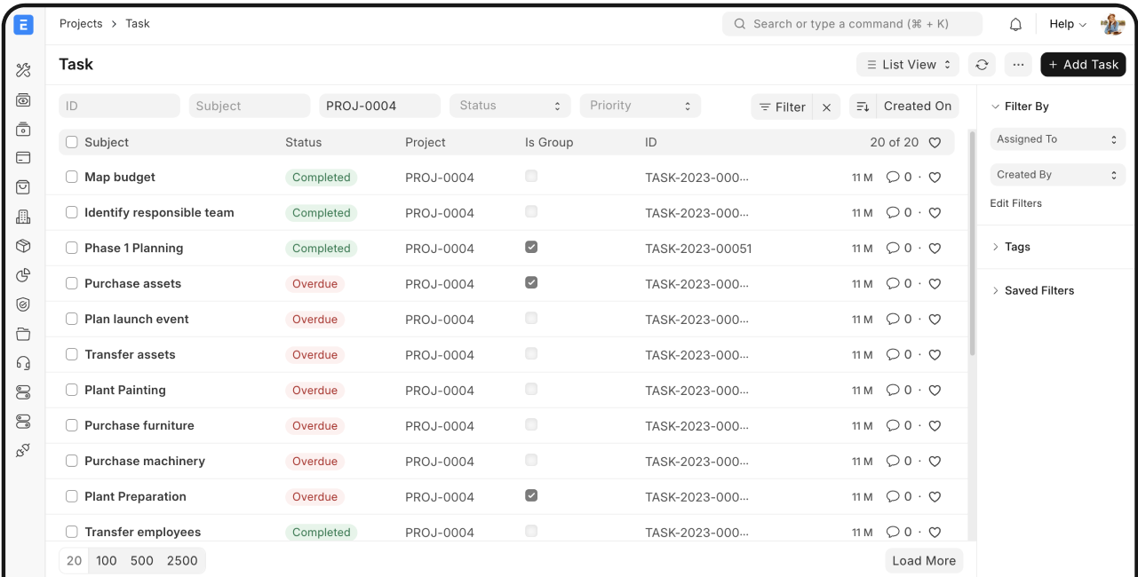Refresh the task list with the circular arrows icon
This screenshot has width=1138, height=577.
point(981,64)
